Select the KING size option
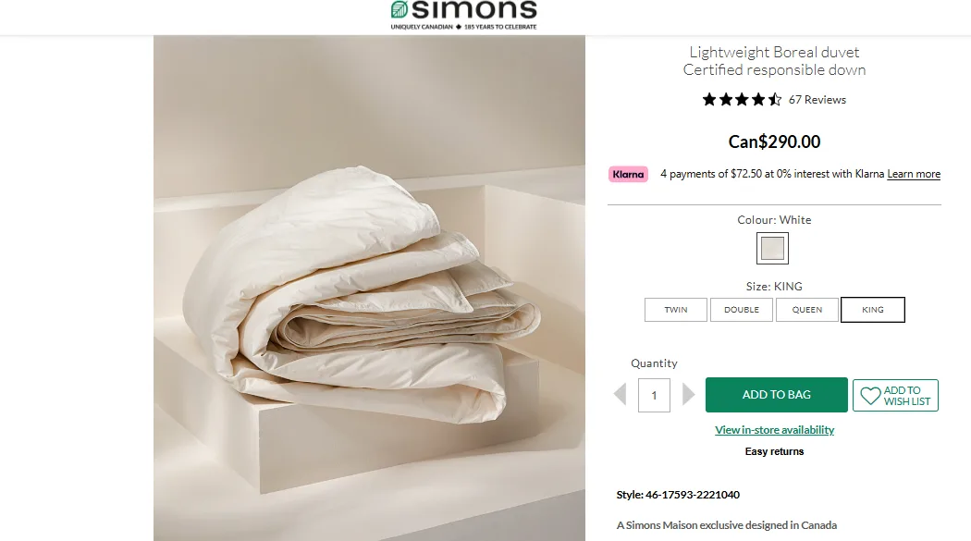The image size is (971, 541). (873, 310)
